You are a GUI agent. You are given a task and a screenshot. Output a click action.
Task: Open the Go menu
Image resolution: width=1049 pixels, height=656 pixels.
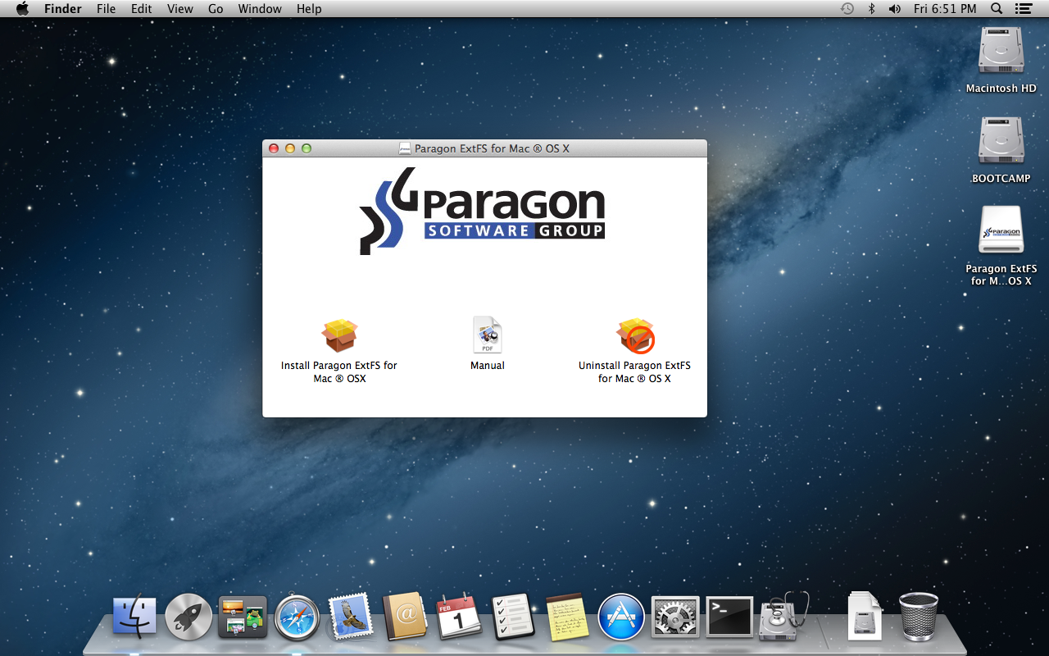coord(216,9)
